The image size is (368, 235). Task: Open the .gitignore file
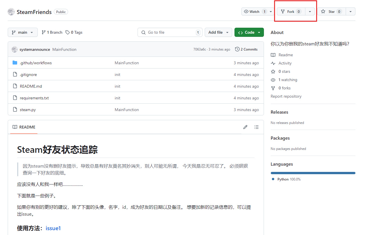click(28, 75)
